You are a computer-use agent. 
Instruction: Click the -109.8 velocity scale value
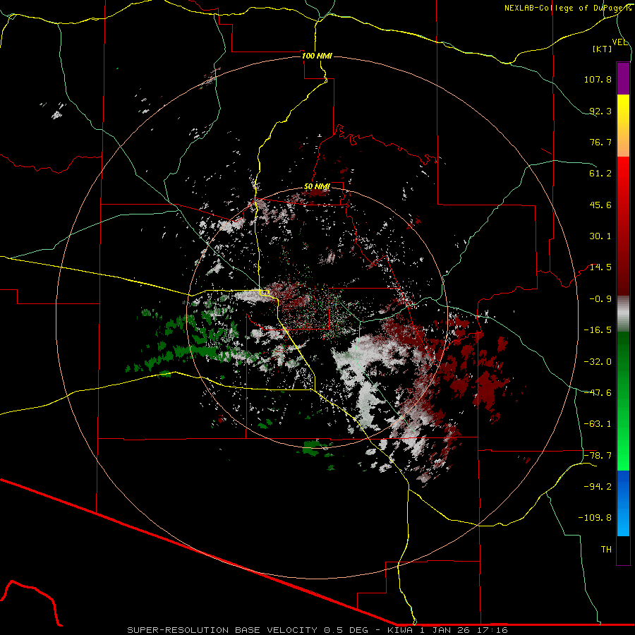pyautogui.click(x=595, y=518)
